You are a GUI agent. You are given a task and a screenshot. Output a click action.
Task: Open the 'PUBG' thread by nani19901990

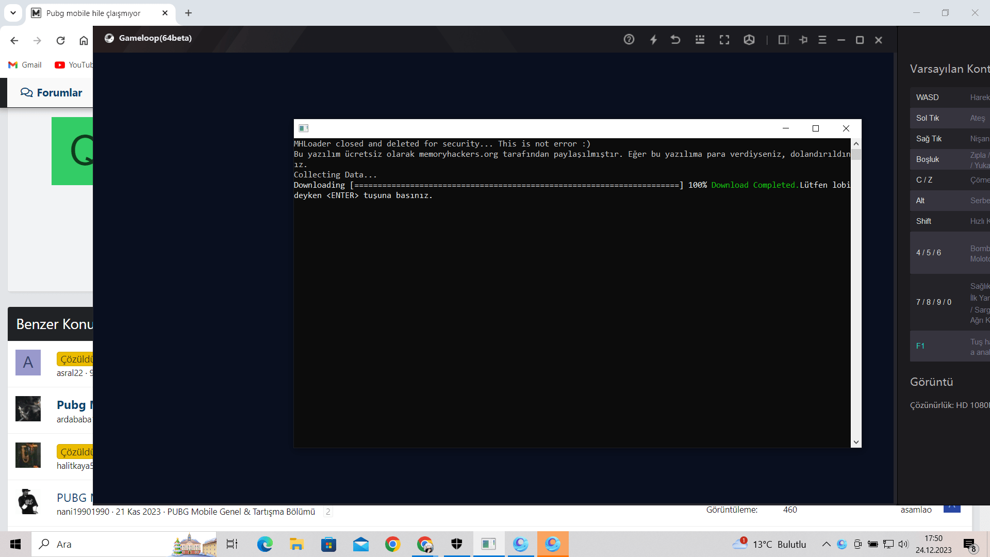click(x=74, y=498)
